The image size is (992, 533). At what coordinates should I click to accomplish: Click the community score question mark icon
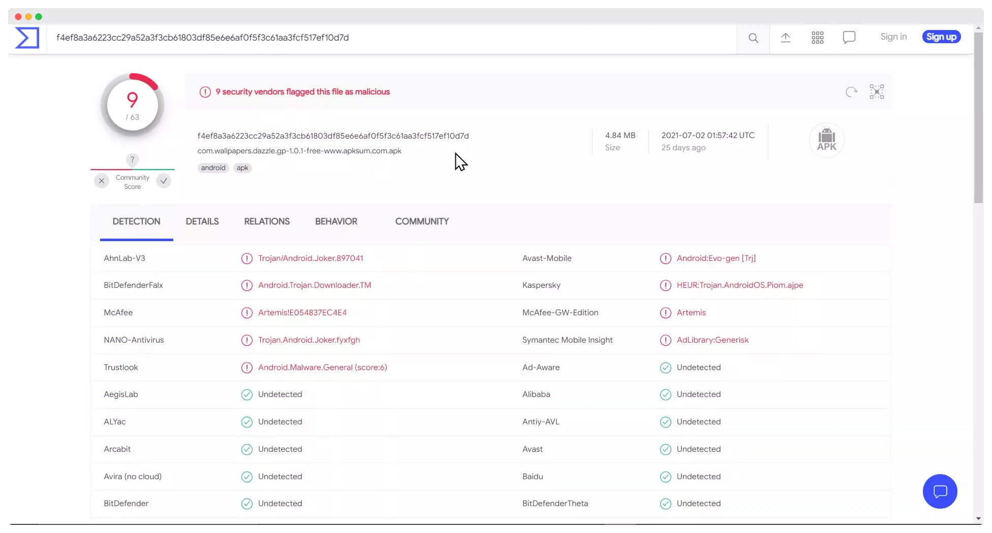click(132, 159)
